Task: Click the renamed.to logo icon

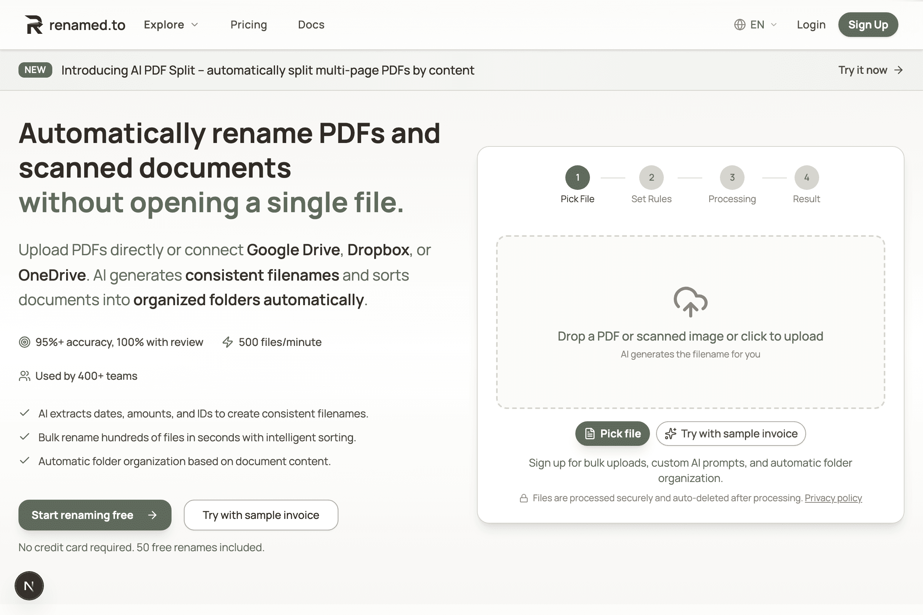Action: pos(33,24)
